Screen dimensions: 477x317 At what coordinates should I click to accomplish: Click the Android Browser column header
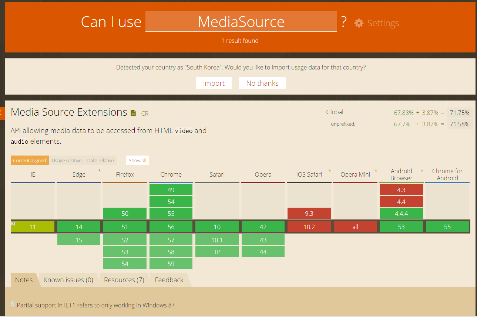pyautogui.click(x=401, y=174)
